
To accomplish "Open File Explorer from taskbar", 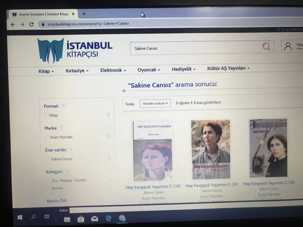I will click(x=67, y=220).
